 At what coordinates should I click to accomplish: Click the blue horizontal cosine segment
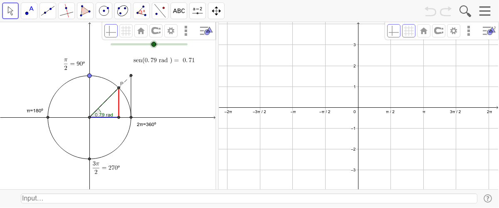click(104, 117)
